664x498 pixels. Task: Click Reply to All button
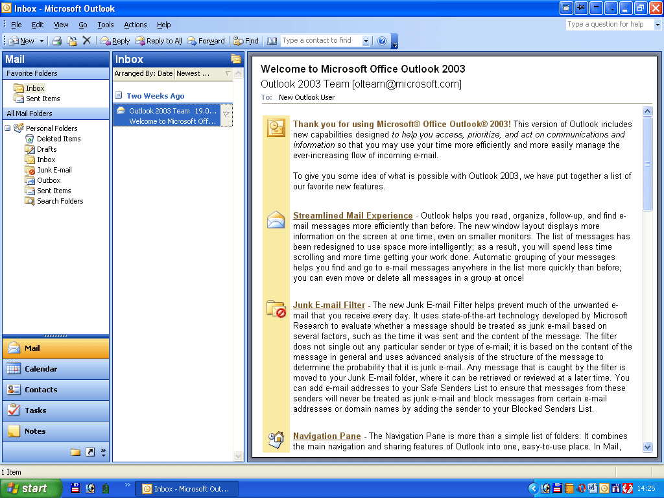tap(158, 41)
